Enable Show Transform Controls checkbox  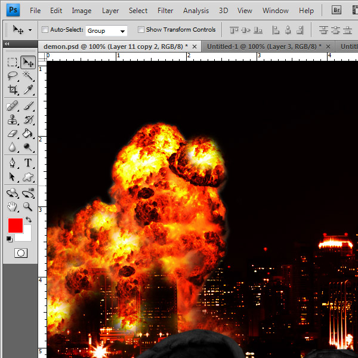pyautogui.click(x=141, y=29)
